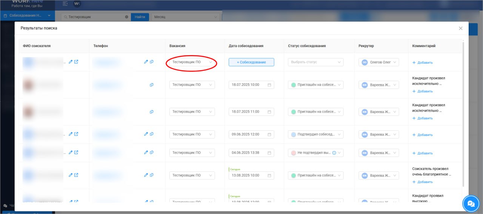
Task: Open the 'Месяц' period dropdown
Action: click(x=185, y=17)
